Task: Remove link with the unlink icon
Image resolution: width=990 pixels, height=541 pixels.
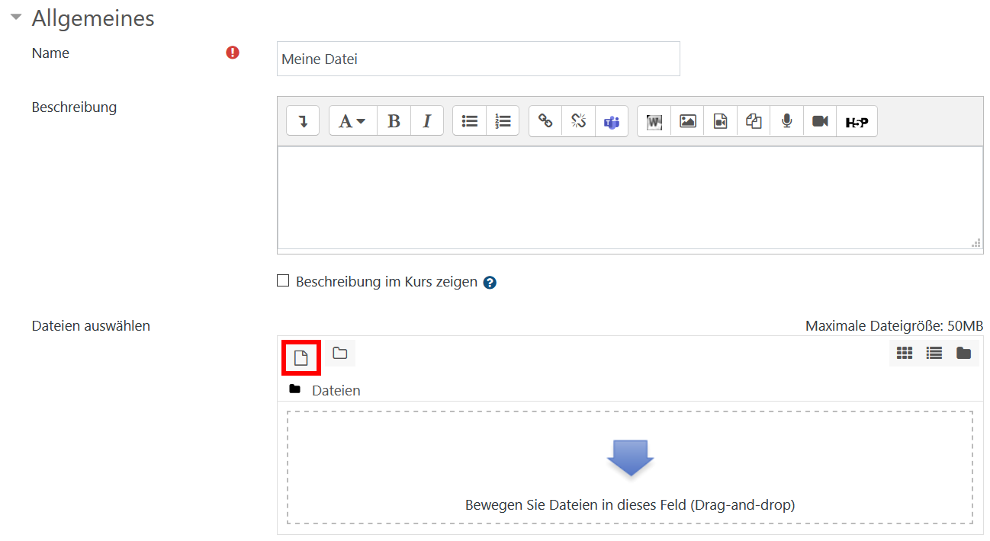Action: [x=579, y=121]
